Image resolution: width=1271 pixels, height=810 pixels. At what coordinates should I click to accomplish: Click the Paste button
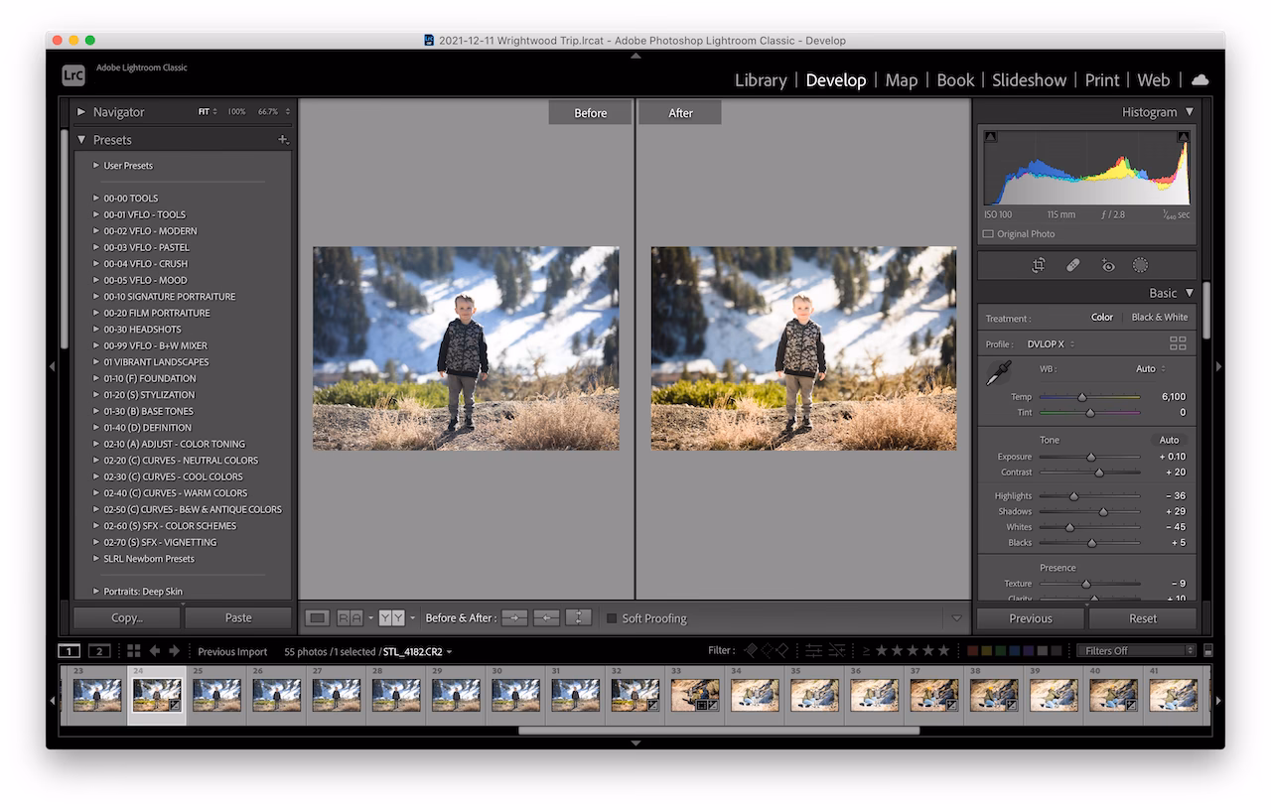pyautogui.click(x=238, y=617)
